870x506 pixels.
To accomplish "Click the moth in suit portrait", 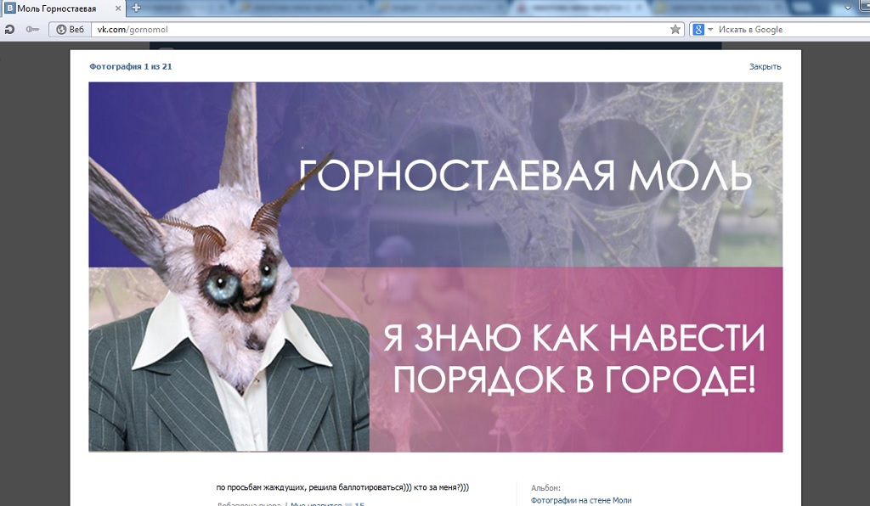I will pyautogui.click(x=229, y=323).
